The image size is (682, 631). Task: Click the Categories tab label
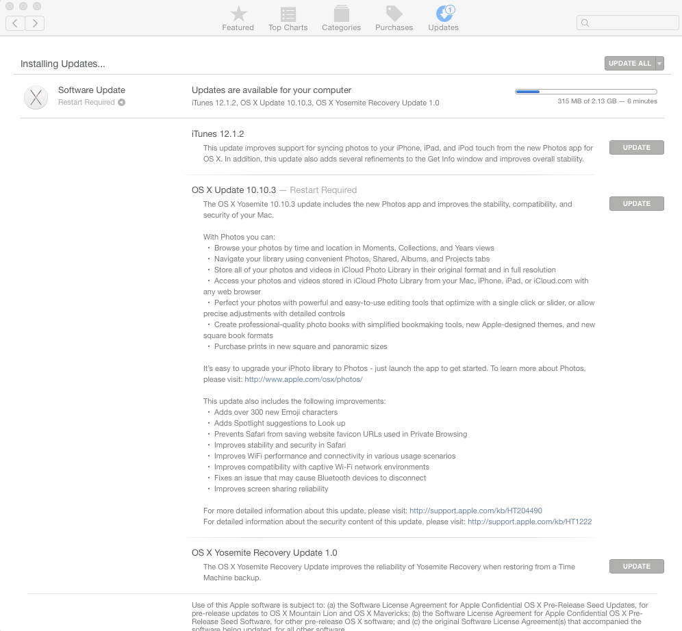pos(342,27)
